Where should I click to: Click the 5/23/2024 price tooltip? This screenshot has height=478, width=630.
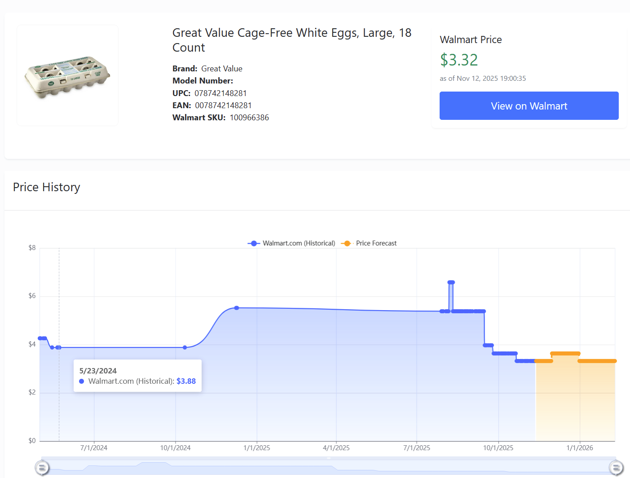(x=137, y=376)
